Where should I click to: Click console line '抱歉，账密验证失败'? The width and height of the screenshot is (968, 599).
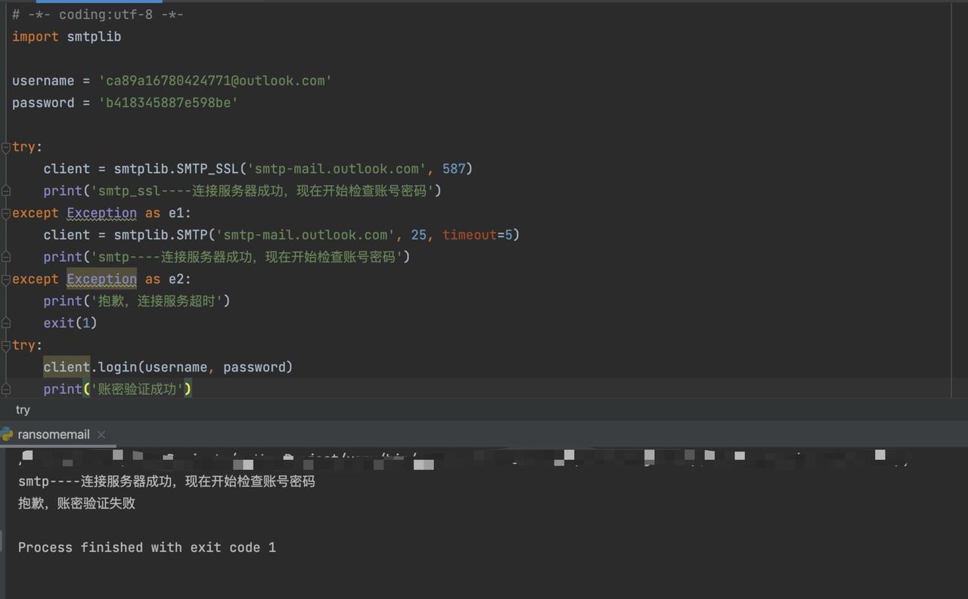click(x=76, y=503)
